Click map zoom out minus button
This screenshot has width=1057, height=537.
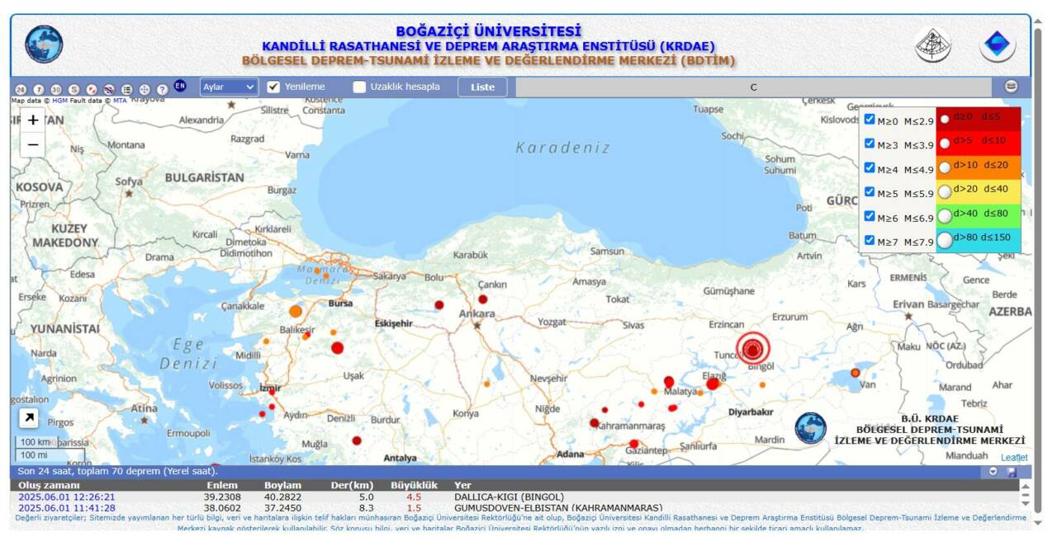[x=33, y=145]
